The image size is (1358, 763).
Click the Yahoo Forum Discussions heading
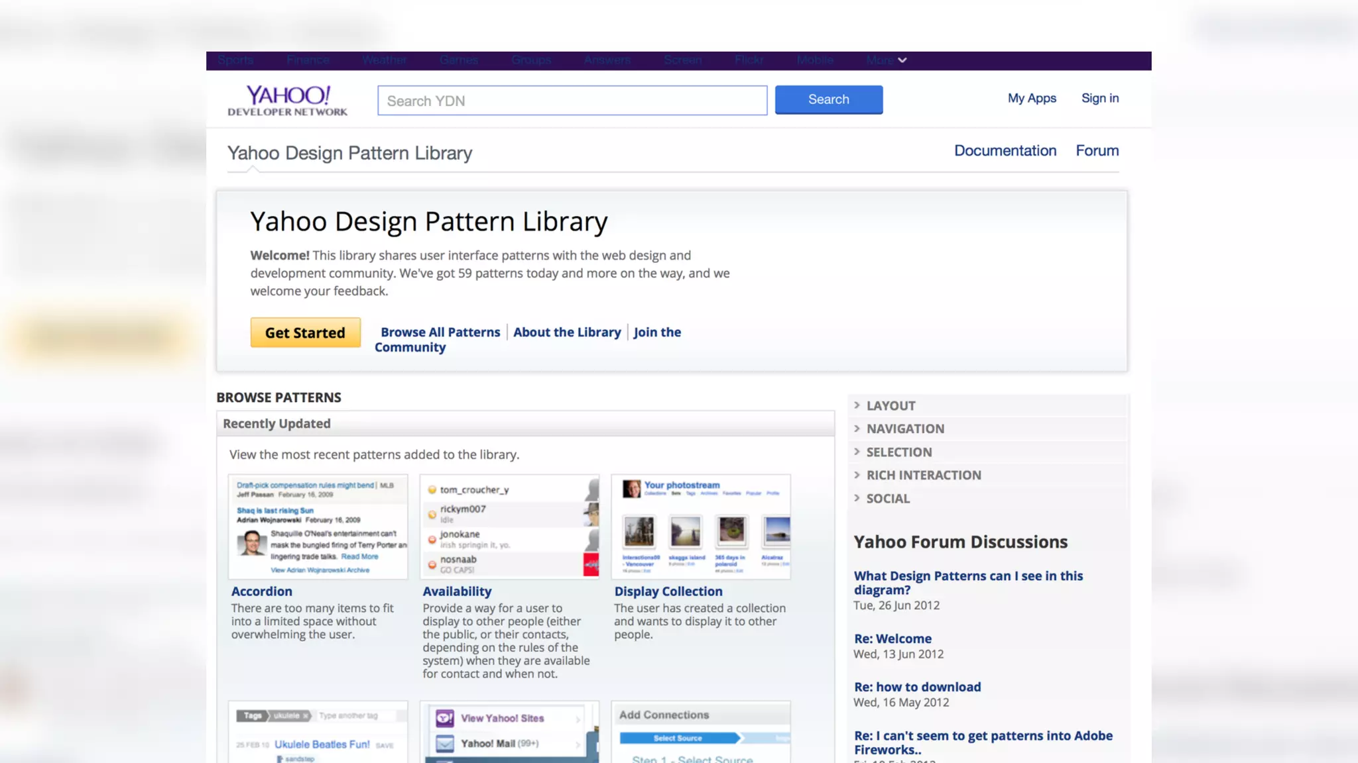[960, 542]
